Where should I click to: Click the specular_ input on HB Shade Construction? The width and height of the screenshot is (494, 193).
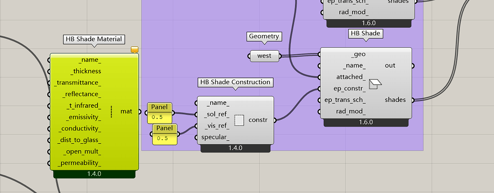[215, 138]
